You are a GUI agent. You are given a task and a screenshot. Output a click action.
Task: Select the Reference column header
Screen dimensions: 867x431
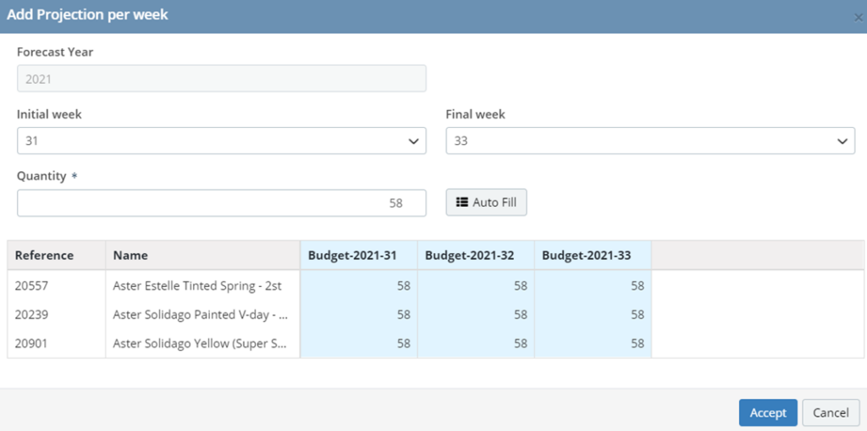[x=57, y=255]
